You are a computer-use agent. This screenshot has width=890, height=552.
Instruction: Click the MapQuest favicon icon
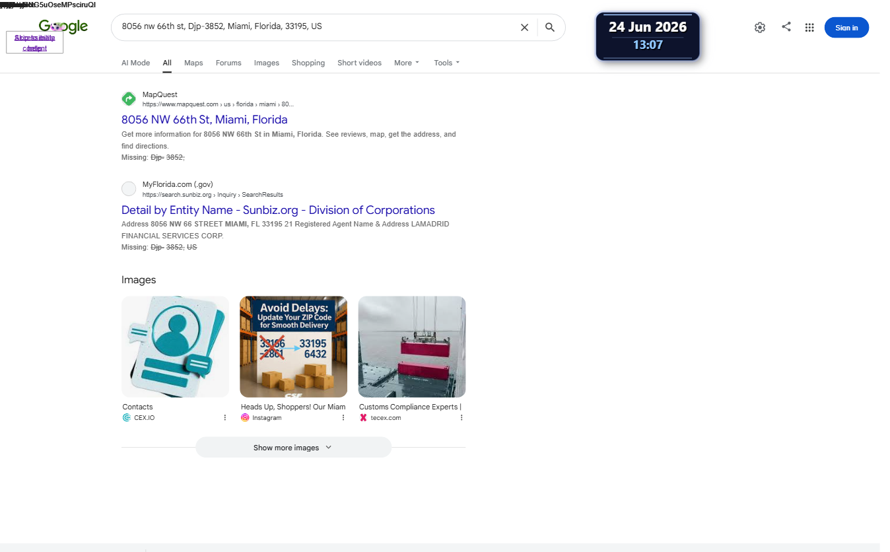(129, 99)
